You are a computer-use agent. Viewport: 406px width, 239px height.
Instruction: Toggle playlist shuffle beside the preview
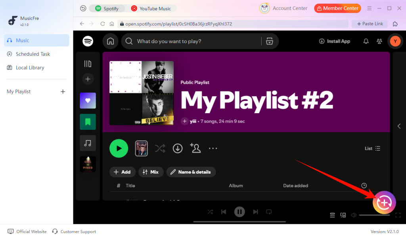coord(160,148)
